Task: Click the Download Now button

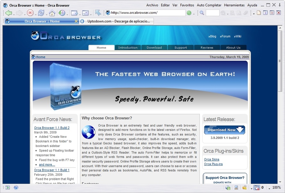Action: click(224, 130)
